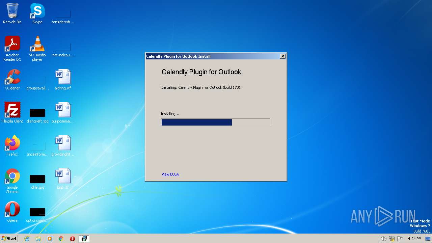Click the 'Installing...' status label
432x243 pixels.
pos(170,114)
